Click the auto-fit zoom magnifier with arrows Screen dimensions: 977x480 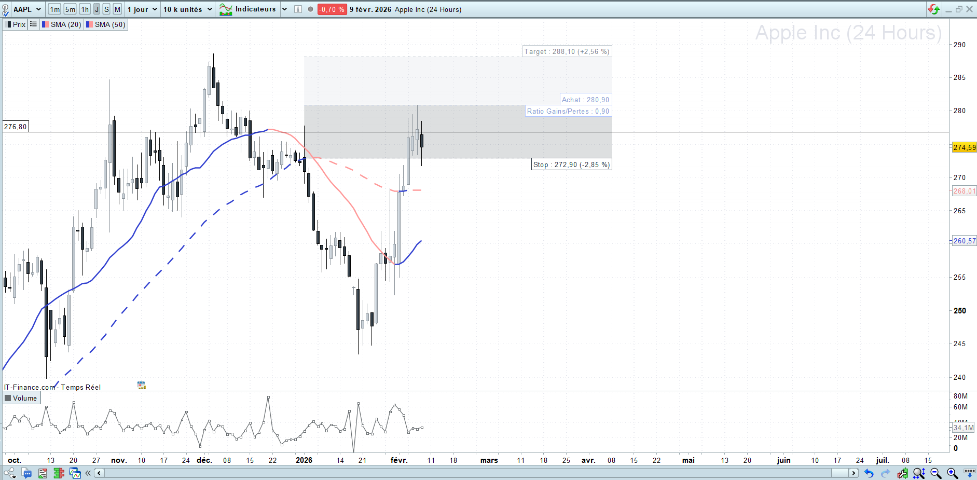[919, 473]
